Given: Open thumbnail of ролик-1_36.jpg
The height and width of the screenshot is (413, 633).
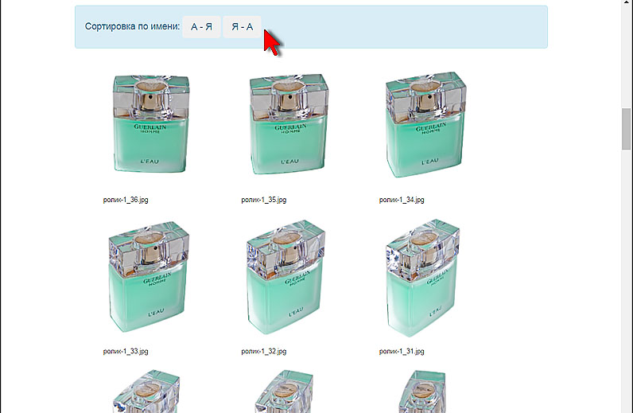Looking at the screenshot, I should click(x=151, y=123).
